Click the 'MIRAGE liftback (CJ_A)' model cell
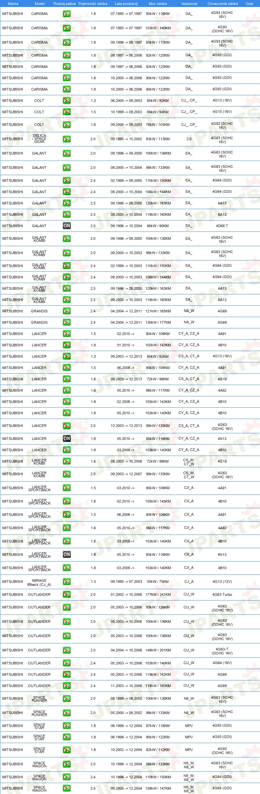 (x=39, y=582)
